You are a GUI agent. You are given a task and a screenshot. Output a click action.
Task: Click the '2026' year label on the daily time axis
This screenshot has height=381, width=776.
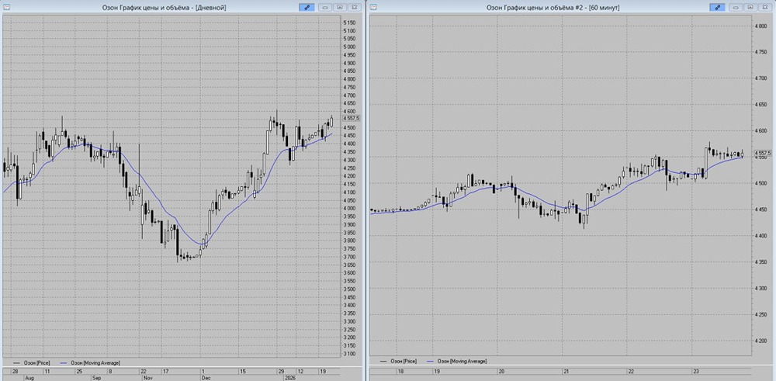pyautogui.click(x=289, y=378)
